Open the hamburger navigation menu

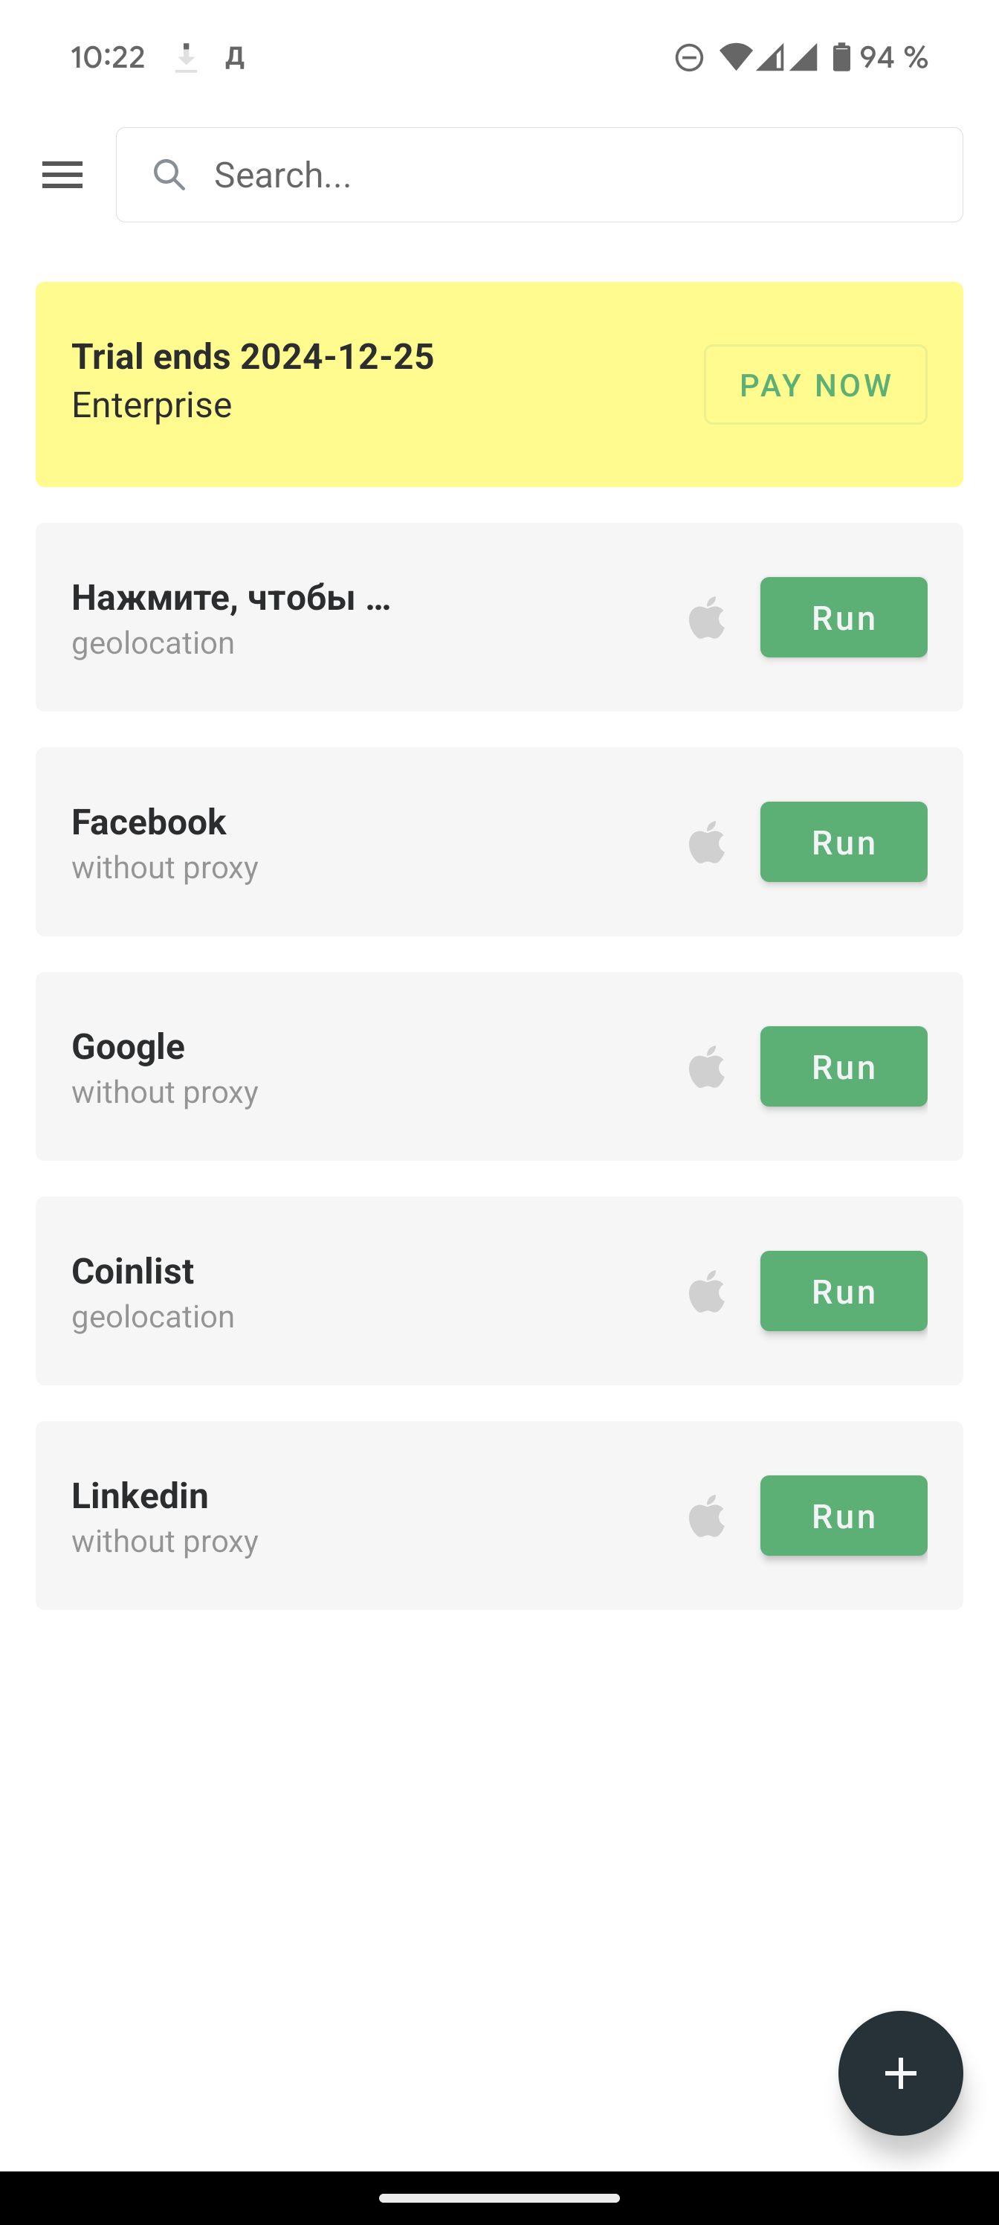pos(62,176)
